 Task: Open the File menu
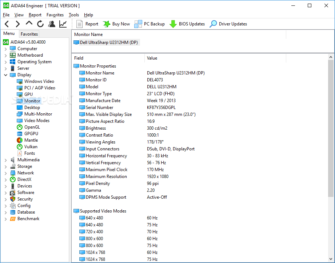click(6, 15)
